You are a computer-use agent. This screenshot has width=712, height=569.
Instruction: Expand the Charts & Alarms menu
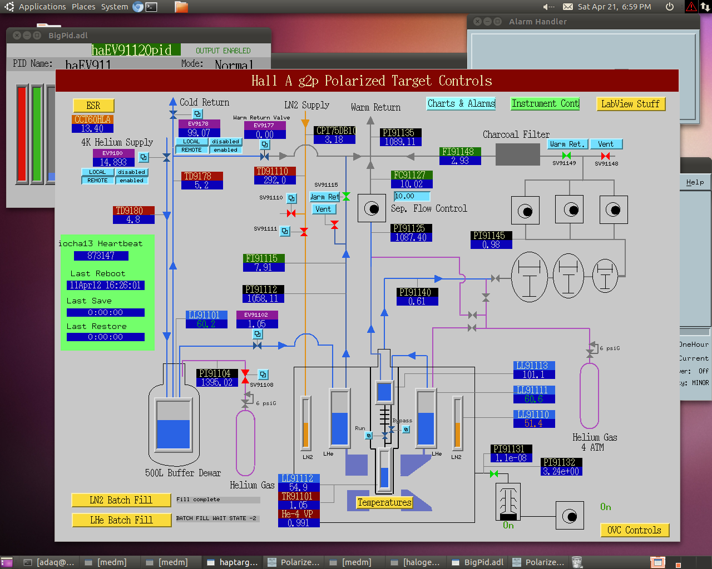coord(461,103)
